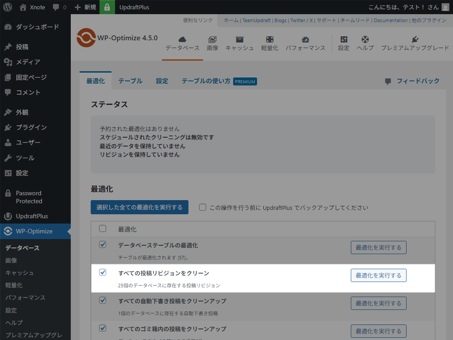Viewport: 453px width, 340px height.
Task: Open パフォーマンス gauge icon in plugin header
Action: [x=305, y=39]
